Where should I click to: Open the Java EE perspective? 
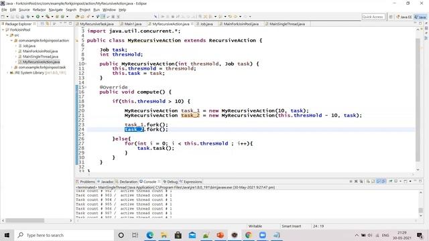(x=404, y=17)
